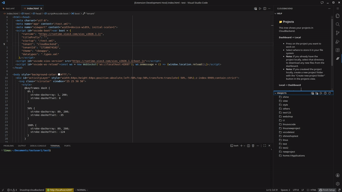Open the PROBLEMS panel tab
The width and height of the screenshot is (342, 192).
pyautogui.click(x=9, y=145)
